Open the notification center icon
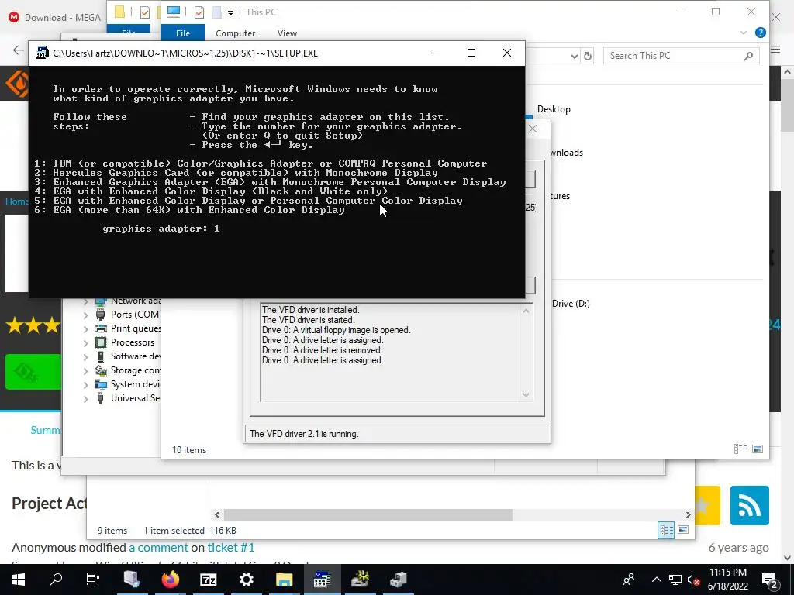Screen dimensions: 794x595 pyautogui.click(x=770, y=580)
